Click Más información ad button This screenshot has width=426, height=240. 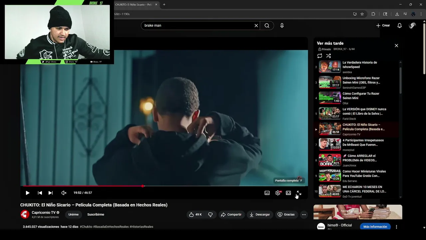point(375,227)
